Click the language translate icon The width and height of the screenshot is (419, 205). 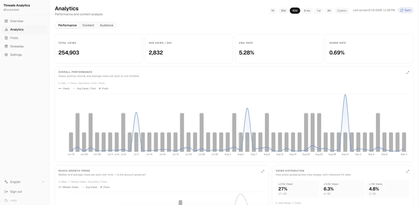(x=6, y=182)
